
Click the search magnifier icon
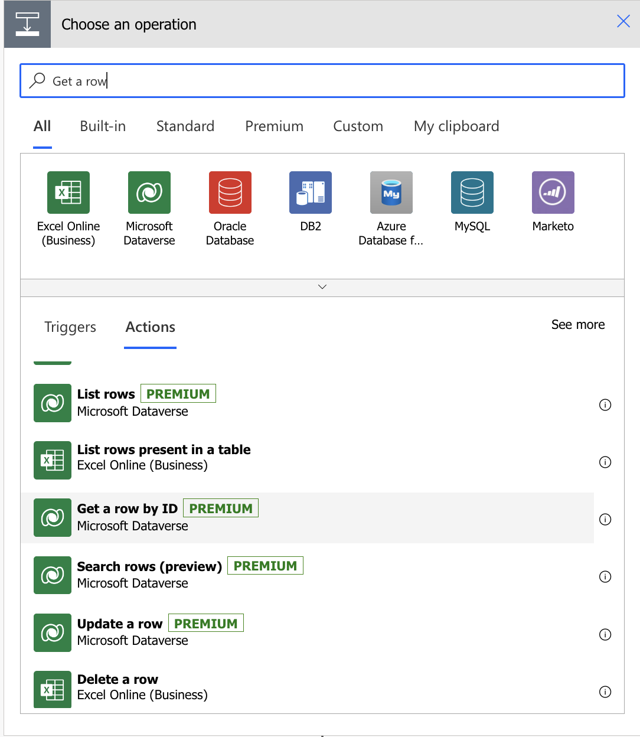pos(37,80)
